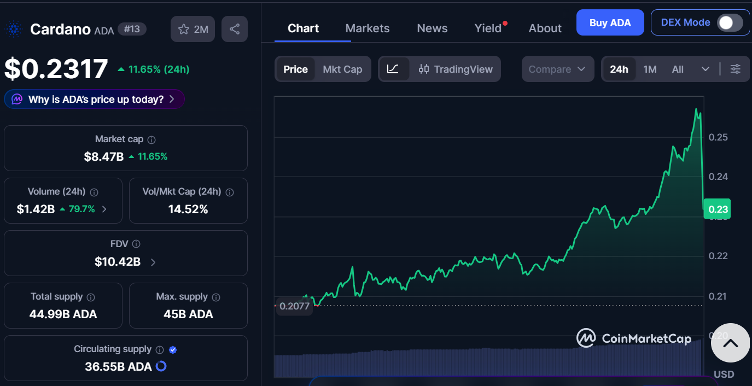Screen dimensions: 752x386
Task: Toggle DEX Mode switch
Action: click(730, 22)
